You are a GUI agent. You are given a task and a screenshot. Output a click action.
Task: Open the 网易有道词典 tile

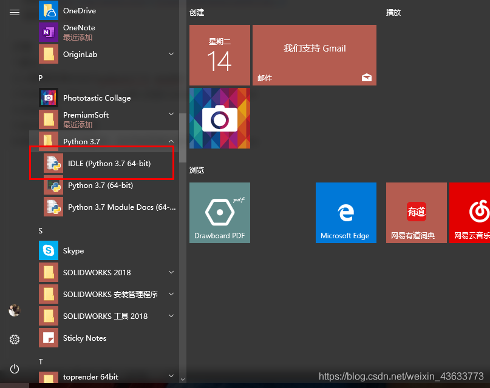point(417,213)
